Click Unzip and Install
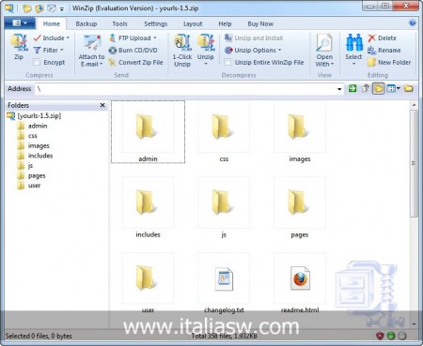423x346 pixels. pyautogui.click(x=254, y=38)
